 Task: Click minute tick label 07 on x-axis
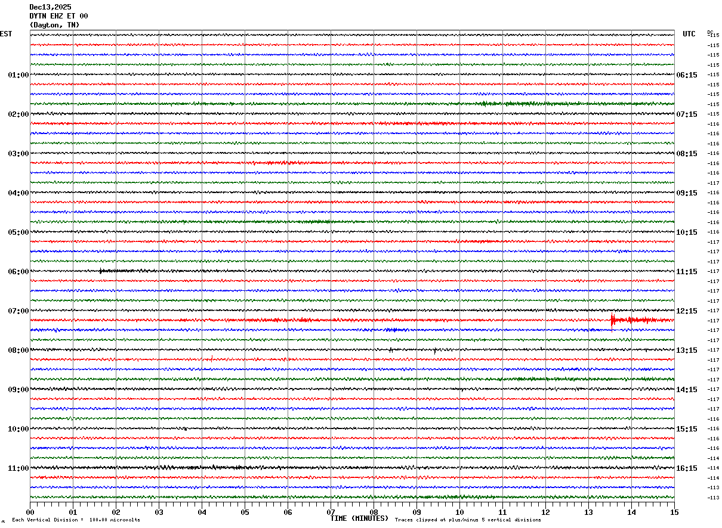[331, 512]
